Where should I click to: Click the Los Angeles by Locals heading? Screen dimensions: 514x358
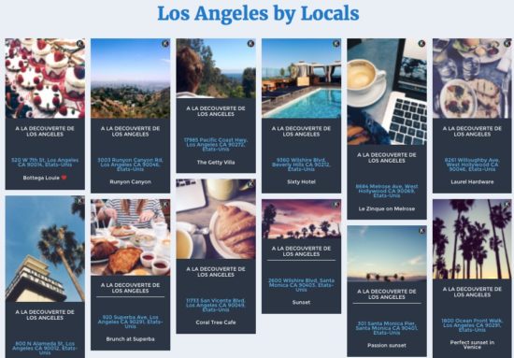pyautogui.click(x=258, y=14)
